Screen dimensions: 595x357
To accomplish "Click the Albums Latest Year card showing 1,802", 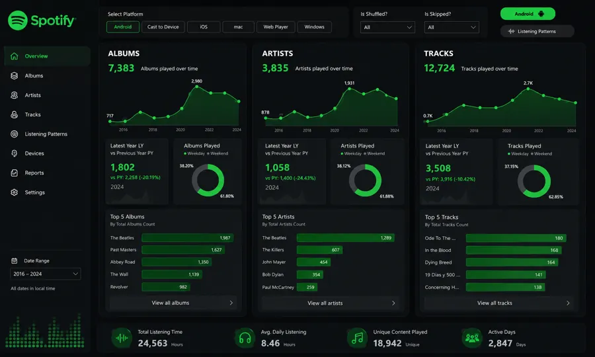I will click(137, 171).
